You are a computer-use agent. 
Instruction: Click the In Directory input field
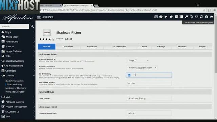pyautogui.click(x=149, y=75)
